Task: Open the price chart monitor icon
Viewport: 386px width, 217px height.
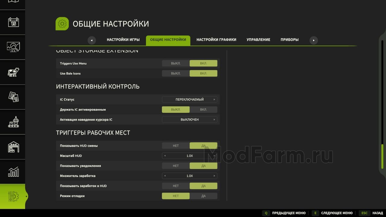Action: click(13, 47)
